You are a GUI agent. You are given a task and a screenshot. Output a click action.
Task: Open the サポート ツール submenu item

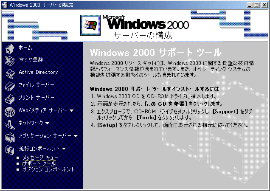click(x=39, y=163)
